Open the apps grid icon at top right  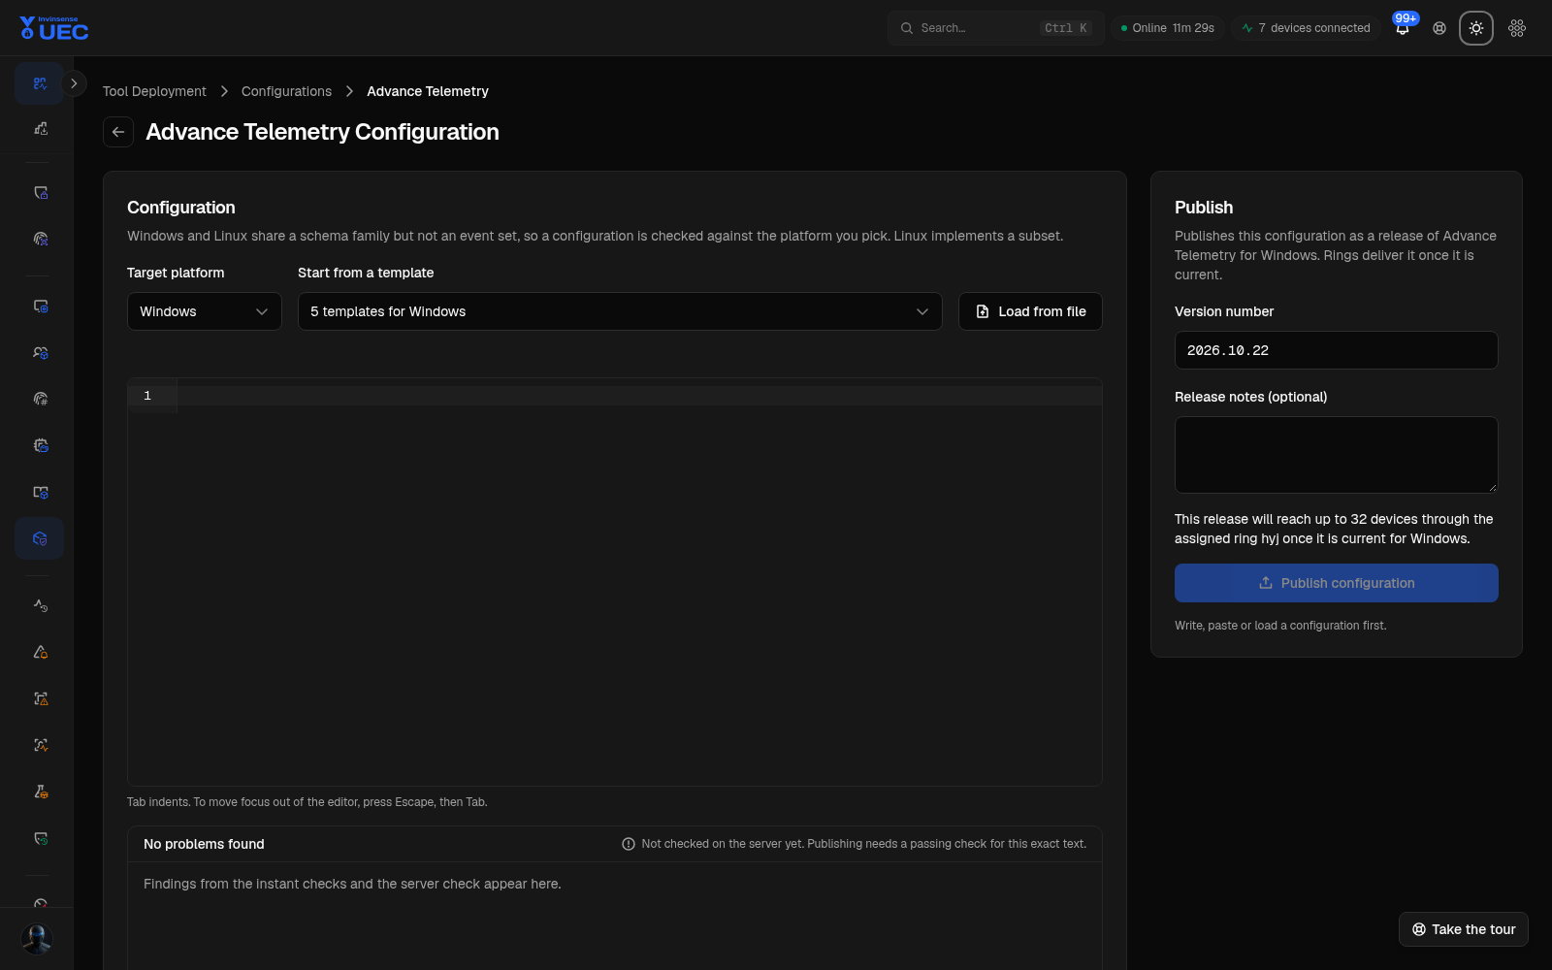click(x=1517, y=28)
